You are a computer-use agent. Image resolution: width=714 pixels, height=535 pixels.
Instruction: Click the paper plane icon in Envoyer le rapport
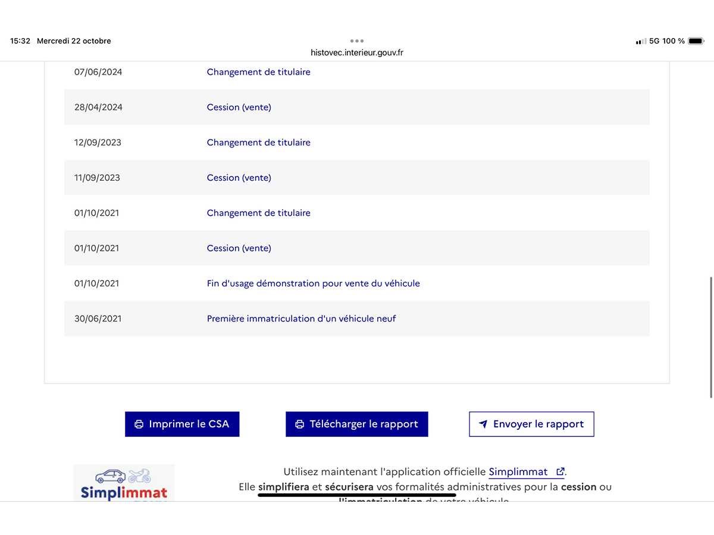(x=483, y=424)
